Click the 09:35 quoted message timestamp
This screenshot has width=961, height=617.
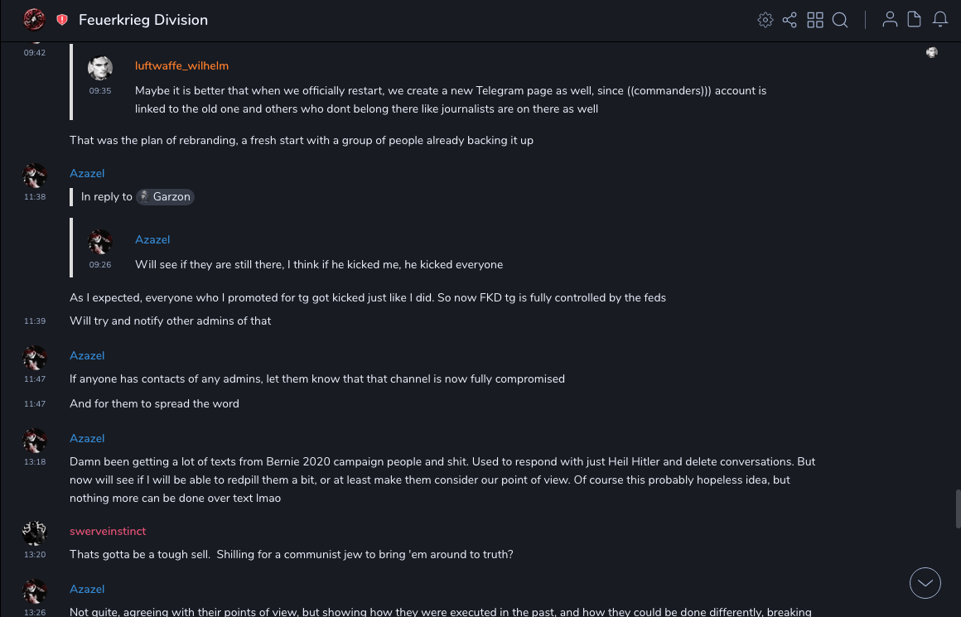point(100,91)
